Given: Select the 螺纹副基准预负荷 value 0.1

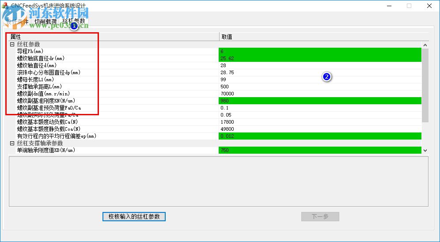Looking at the screenshot, I should 320,108.
